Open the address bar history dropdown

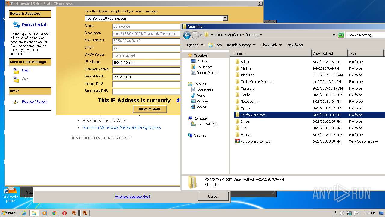[x=334, y=35]
